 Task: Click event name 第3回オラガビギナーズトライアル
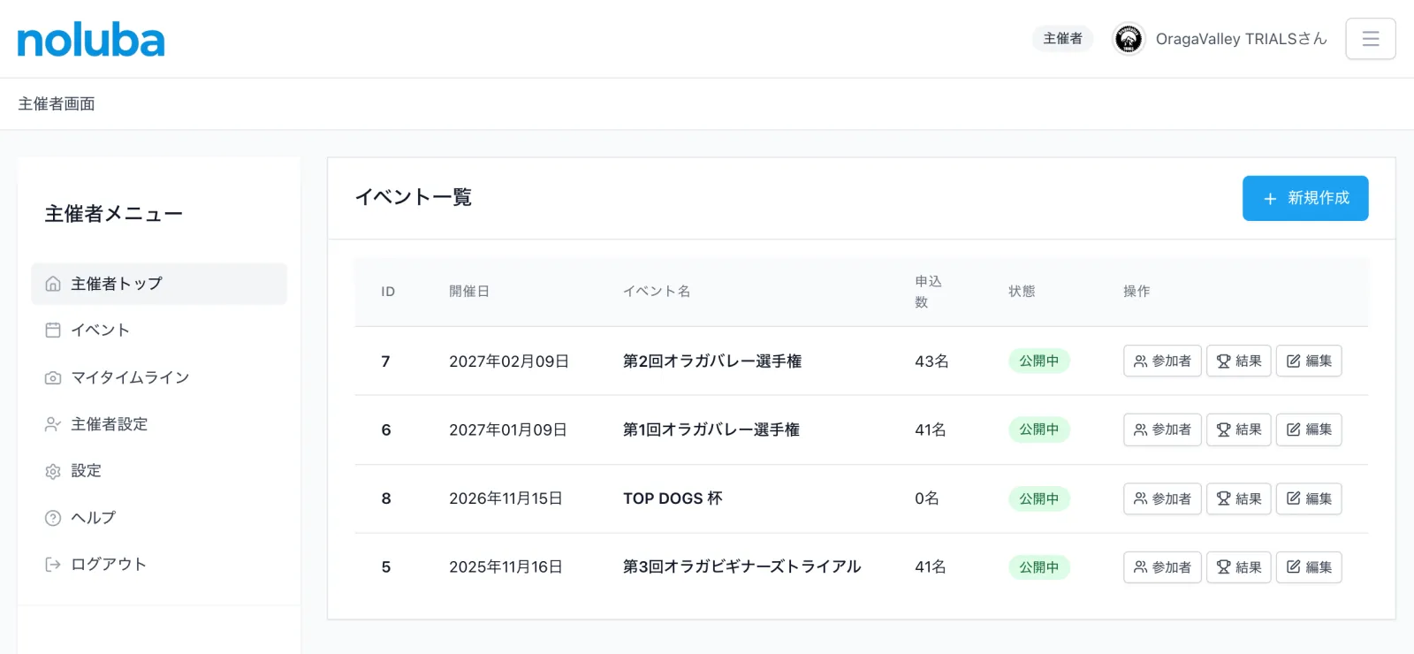(742, 567)
